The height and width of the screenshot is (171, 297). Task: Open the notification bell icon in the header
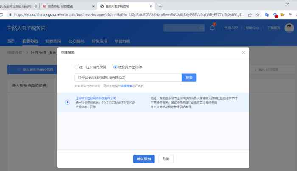212,28
